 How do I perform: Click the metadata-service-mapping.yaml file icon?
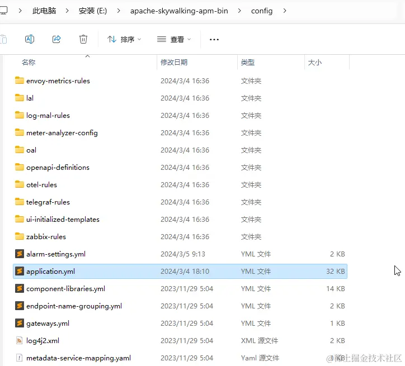[x=20, y=358]
